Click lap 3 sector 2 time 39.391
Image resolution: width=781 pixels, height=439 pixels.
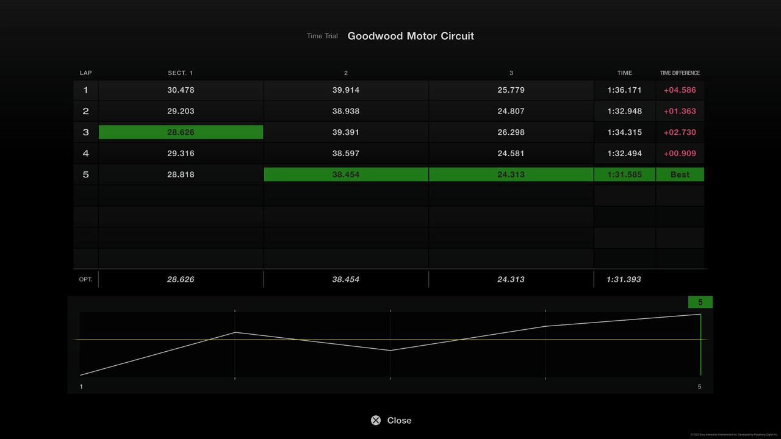(346, 132)
